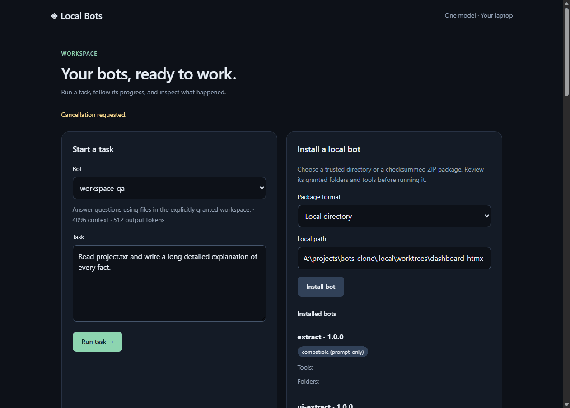Click the Install bot button
The width and height of the screenshot is (570, 408).
(x=321, y=287)
